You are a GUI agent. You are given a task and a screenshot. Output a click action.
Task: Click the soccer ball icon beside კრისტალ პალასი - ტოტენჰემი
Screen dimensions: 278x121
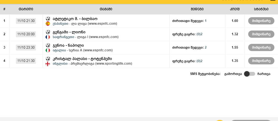[48, 59]
